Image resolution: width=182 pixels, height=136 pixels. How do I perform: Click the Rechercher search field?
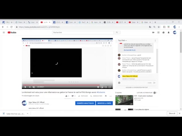click(x=83, y=32)
